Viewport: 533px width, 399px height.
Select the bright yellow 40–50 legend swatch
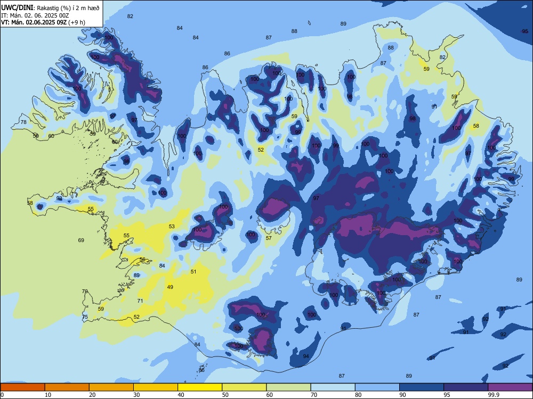pos(200,387)
